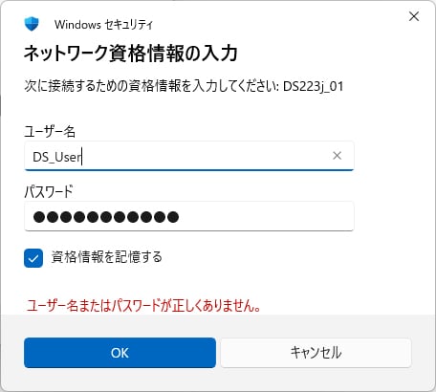436x392 pixels.
Task: Place cursor in the DS_User text
Action: (x=57, y=157)
